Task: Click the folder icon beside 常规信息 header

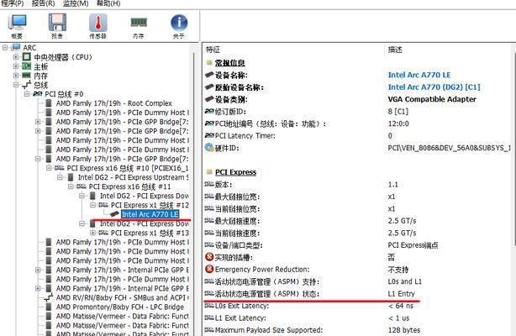Action: pos(209,62)
